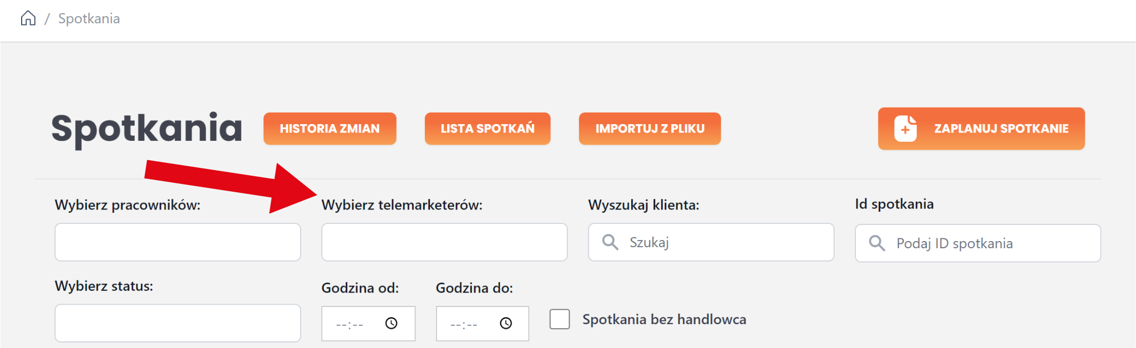Click the document-plus icon on Zaplanuj spotkanie
The width and height of the screenshot is (1136, 348).
pos(905,129)
